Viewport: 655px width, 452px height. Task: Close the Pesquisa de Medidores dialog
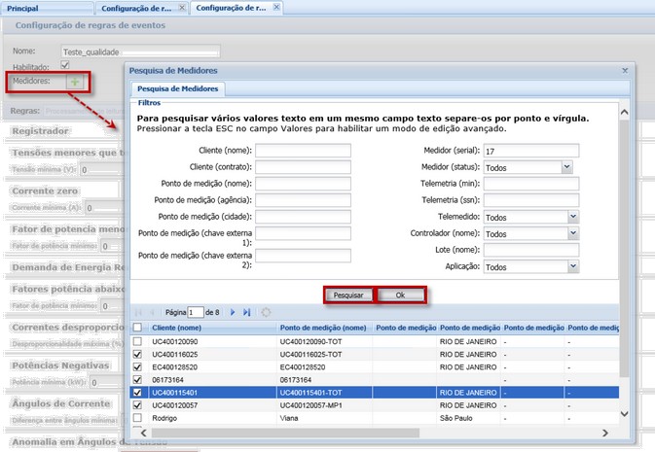(x=625, y=71)
